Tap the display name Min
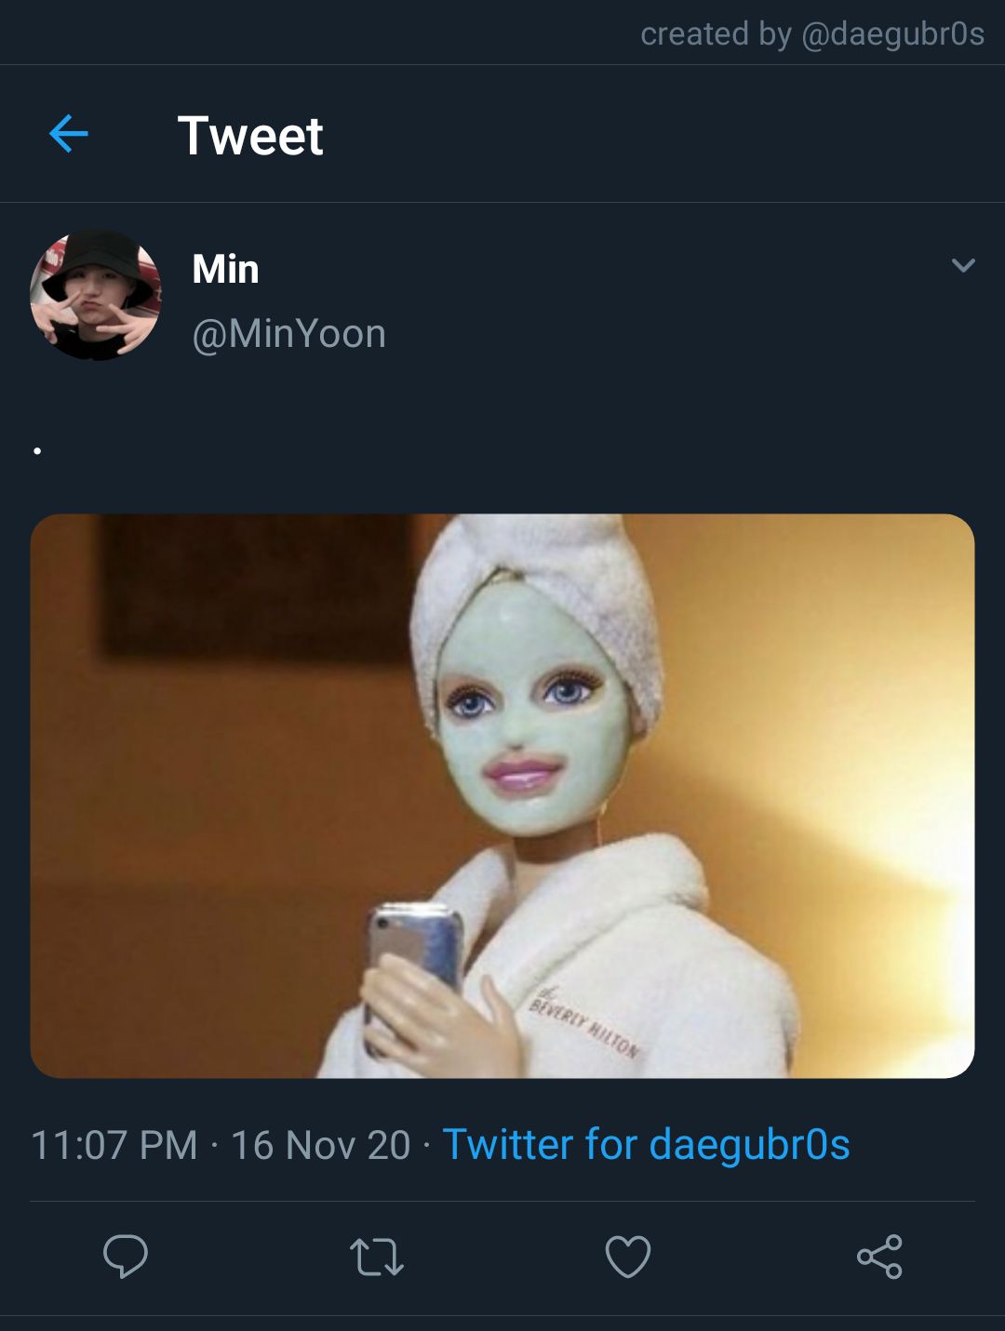Viewport: 1005px width, 1331px height. (225, 269)
